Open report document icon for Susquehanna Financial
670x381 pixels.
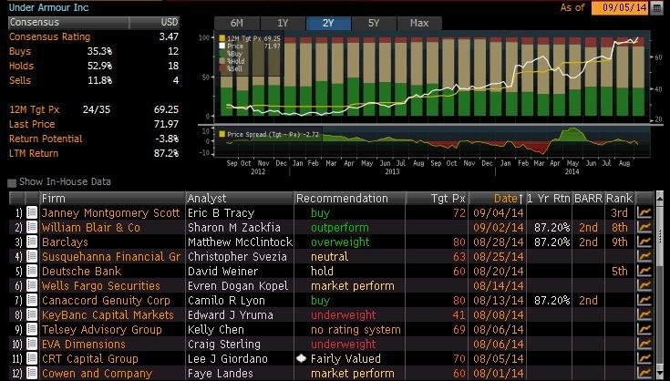tap(32, 256)
